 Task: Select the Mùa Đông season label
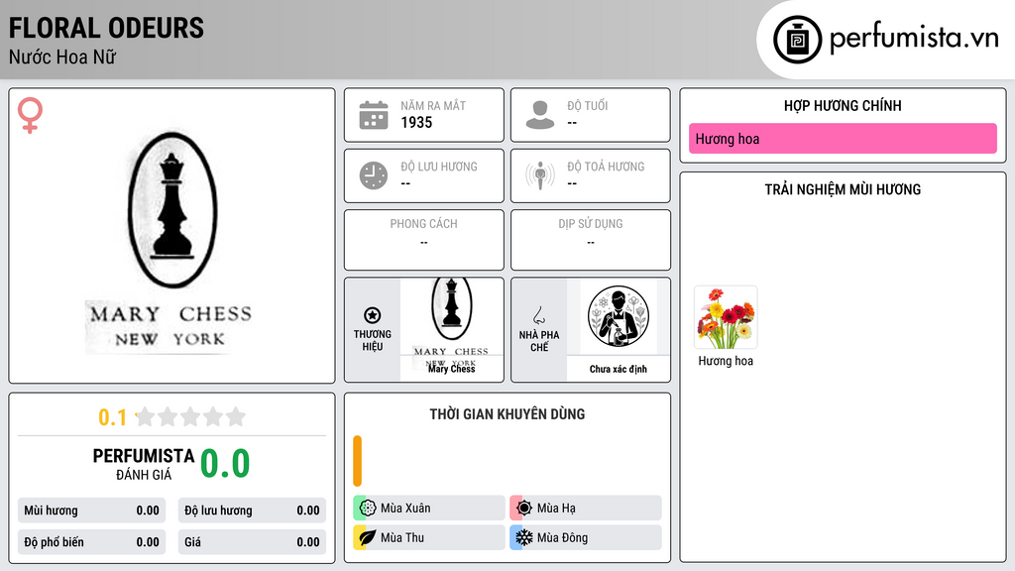562,537
